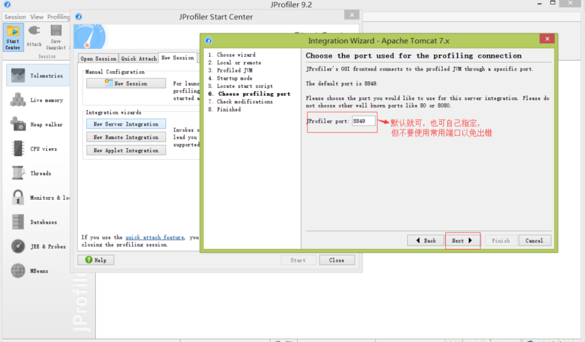
Task: Click New Applet Integration button
Action: [x=126, y=150]
